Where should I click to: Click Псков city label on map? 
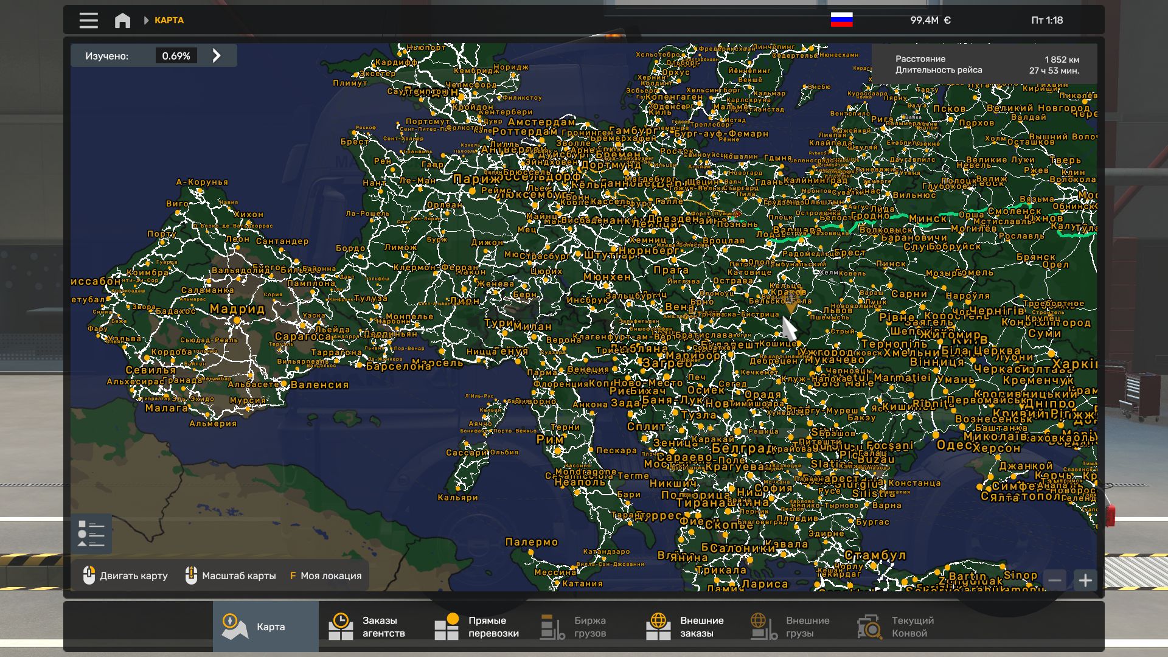tap(950, 109)
